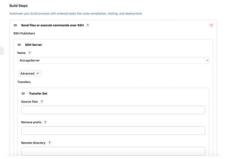232x159 pixels.
Task: Click the SSH Server heading
Action: click(x=33, y=45)
